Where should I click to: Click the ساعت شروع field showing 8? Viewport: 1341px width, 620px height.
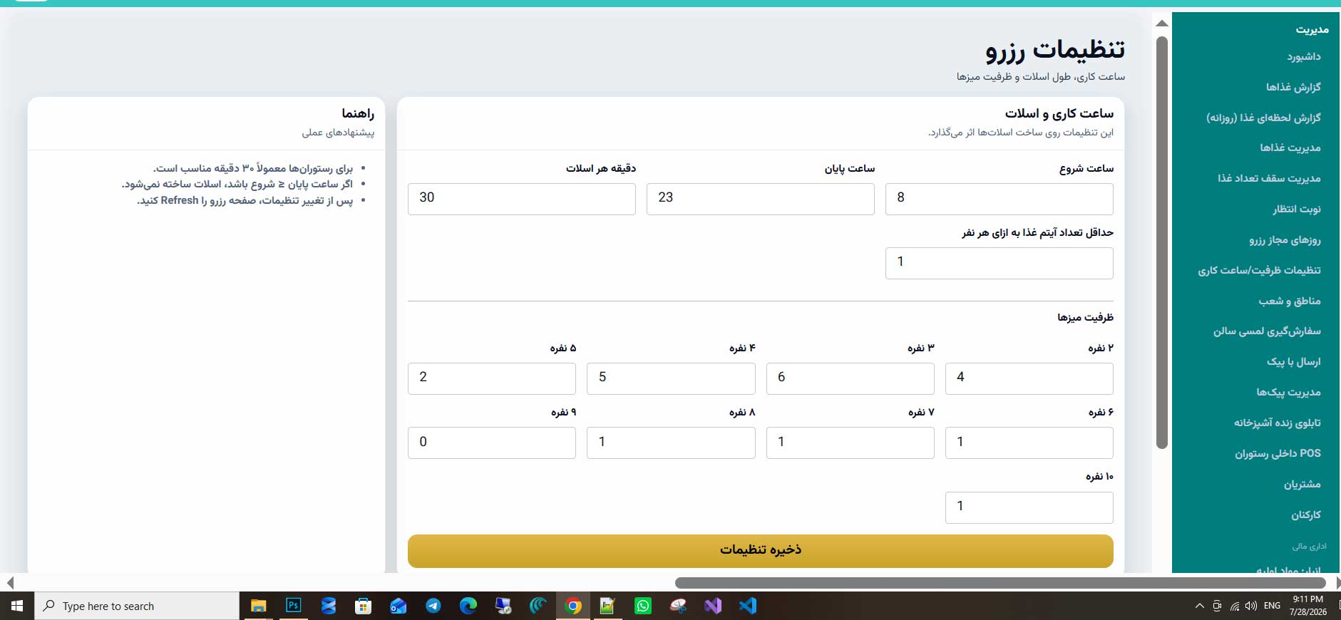pos(999,199)
